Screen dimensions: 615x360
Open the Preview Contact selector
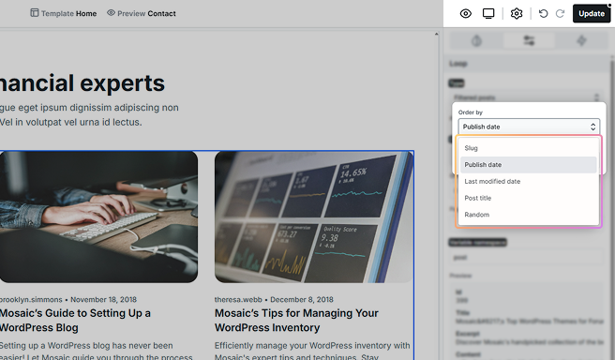click(x=142, y=13)
